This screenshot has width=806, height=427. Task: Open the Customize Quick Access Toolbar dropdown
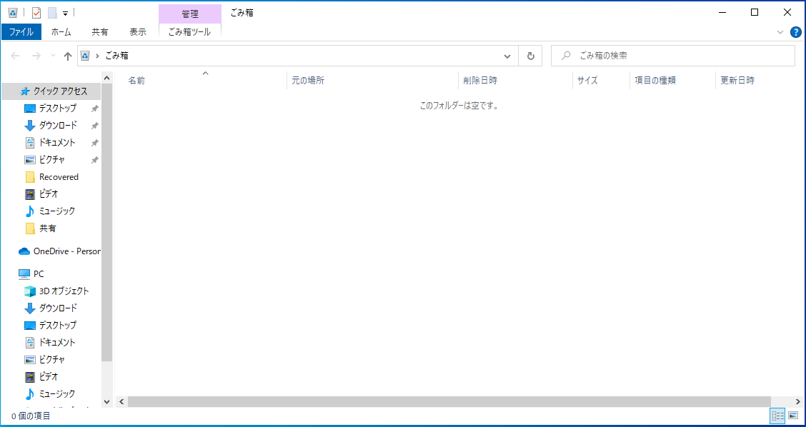point(65,13)
